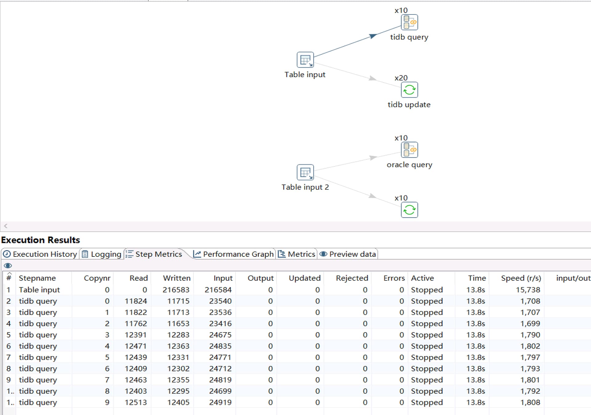Screen dimensions: 591x415
Task: Click the Table input step icon
Action: click(x=305, y=60)
